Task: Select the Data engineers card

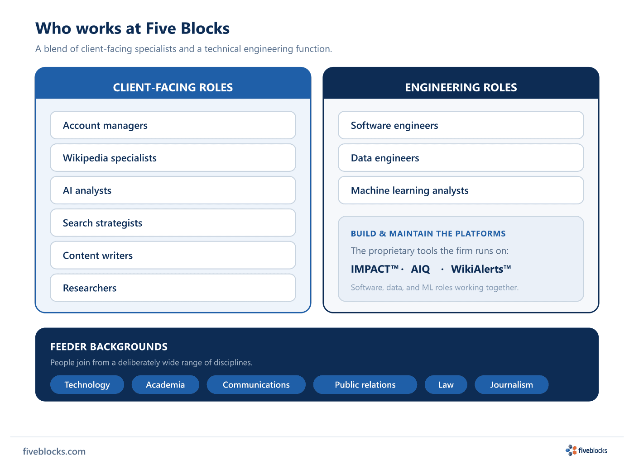Action: tap(461, 158)
